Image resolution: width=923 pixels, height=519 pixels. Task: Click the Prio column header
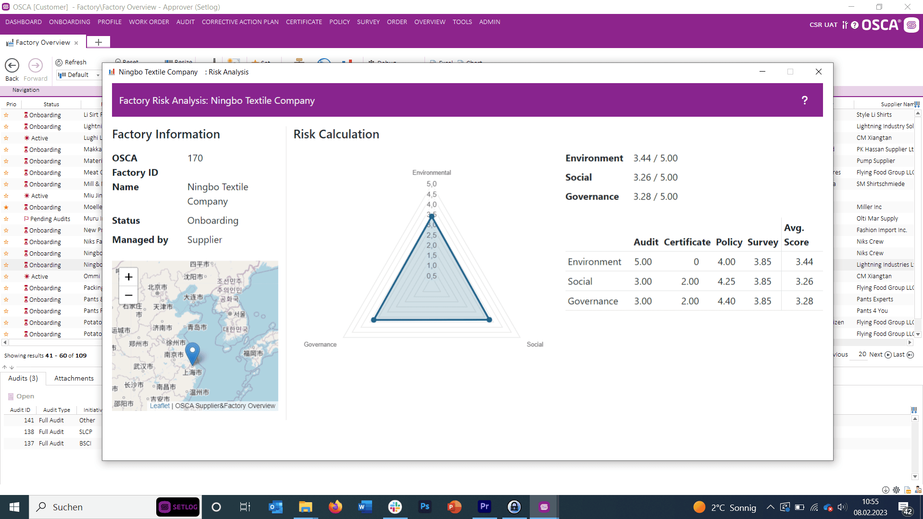click(11, 104)
